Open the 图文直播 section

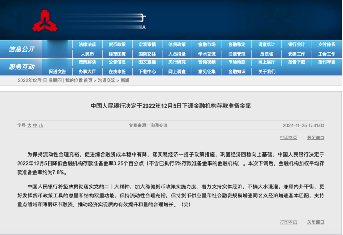(x=147, y=62)
